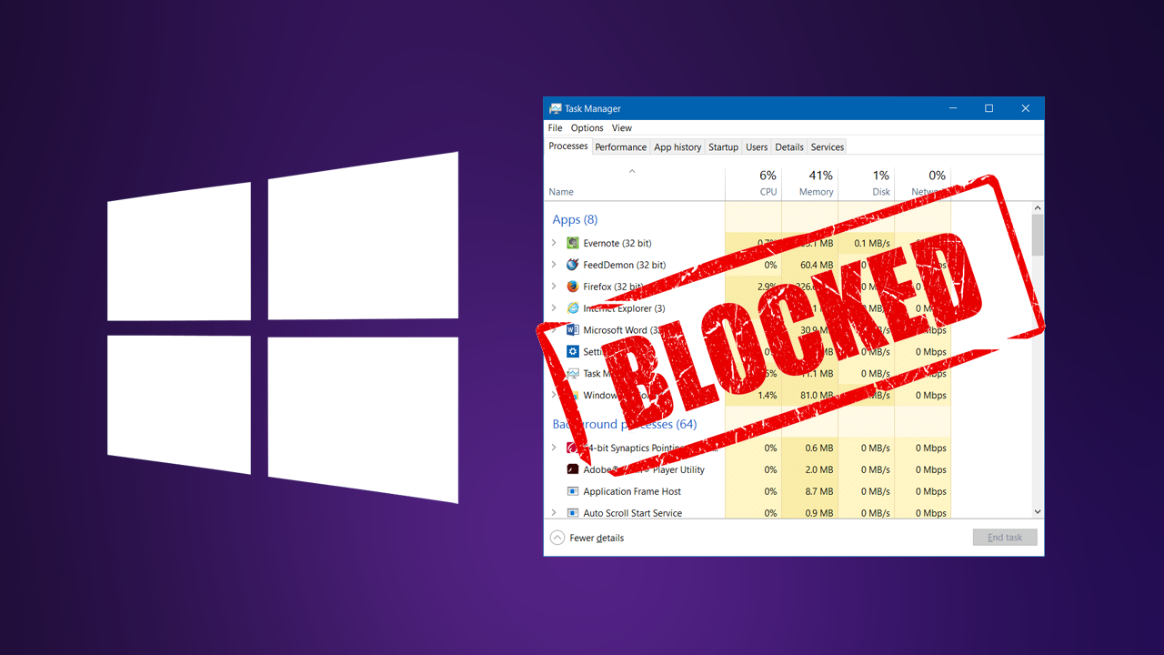Click the Fewer details link
Viewport: 1164px width, 655px height.
pos(597,538)
